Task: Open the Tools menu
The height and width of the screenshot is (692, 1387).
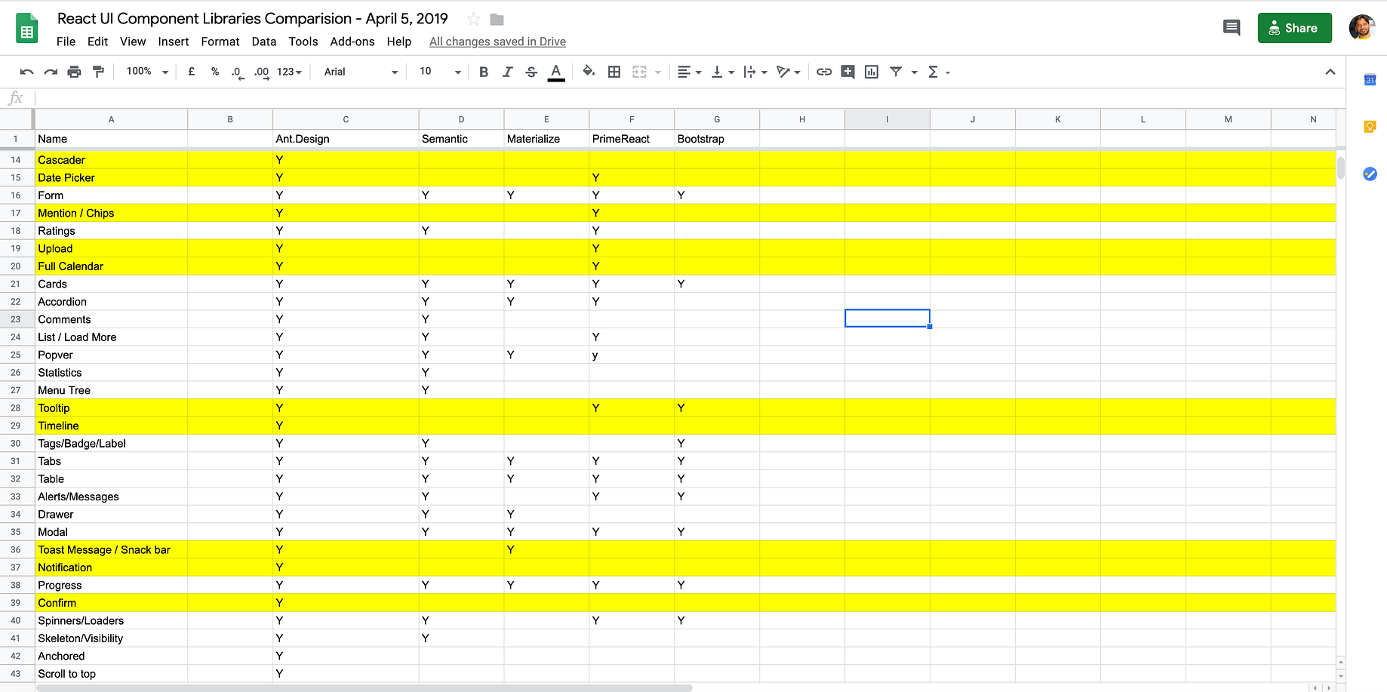Action: [303, 42]
